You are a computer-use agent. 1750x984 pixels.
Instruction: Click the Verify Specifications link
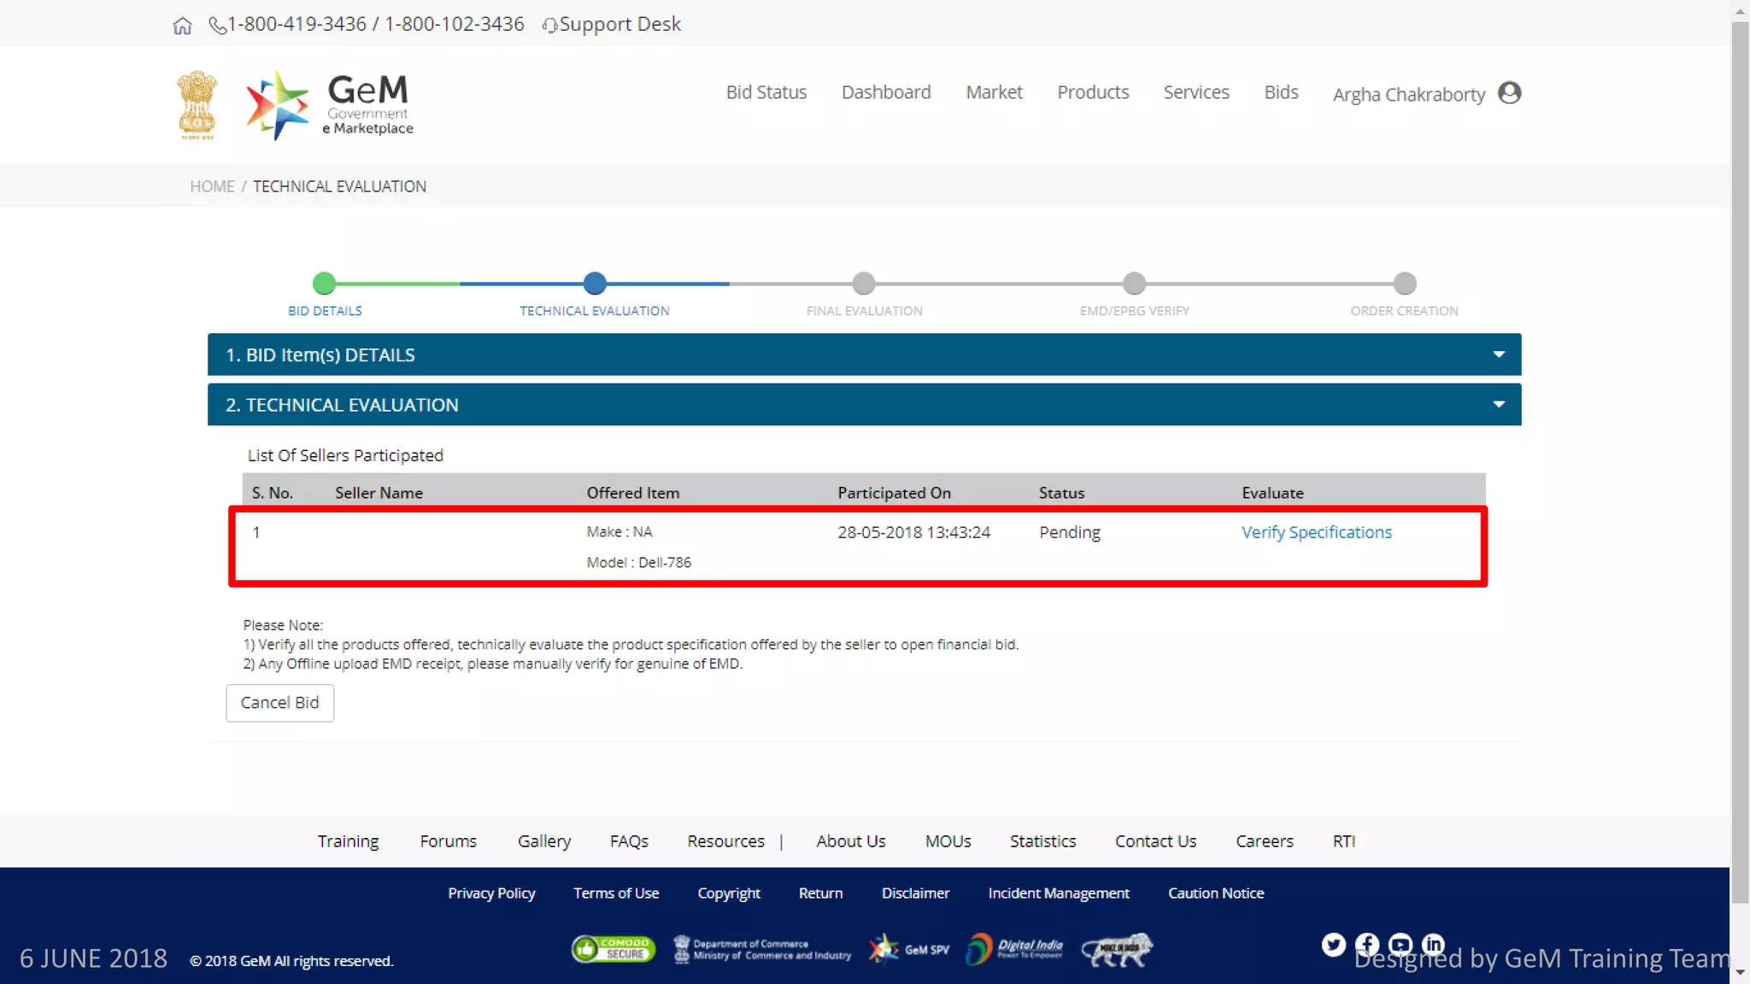1316,532
